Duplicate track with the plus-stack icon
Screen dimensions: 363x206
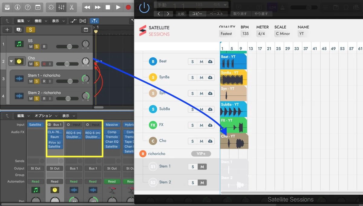[x=19, y=30]
